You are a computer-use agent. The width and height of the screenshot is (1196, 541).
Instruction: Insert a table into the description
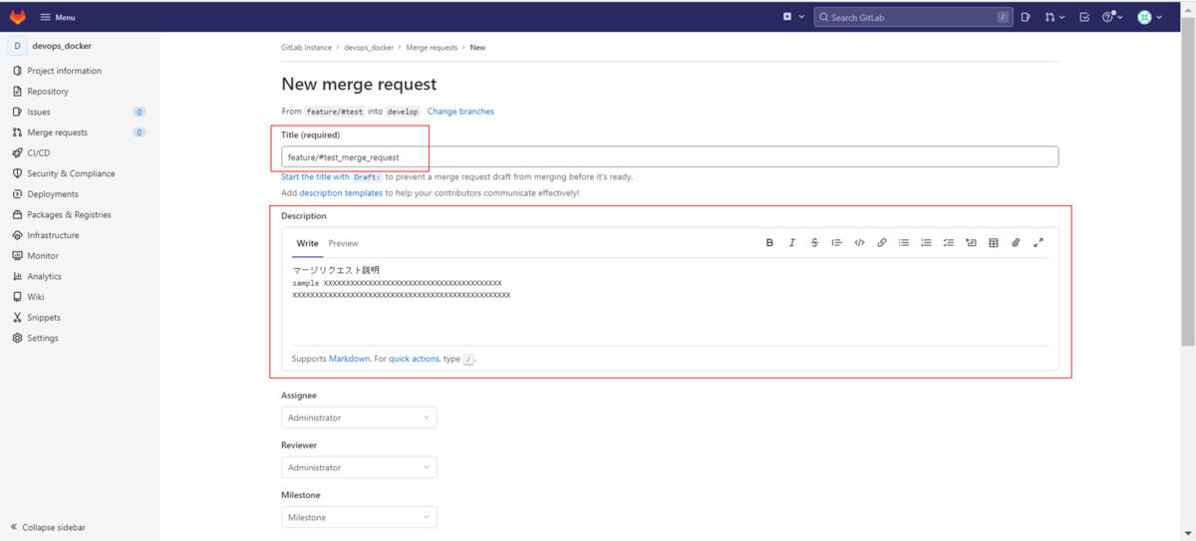click(x=994, y=243)
